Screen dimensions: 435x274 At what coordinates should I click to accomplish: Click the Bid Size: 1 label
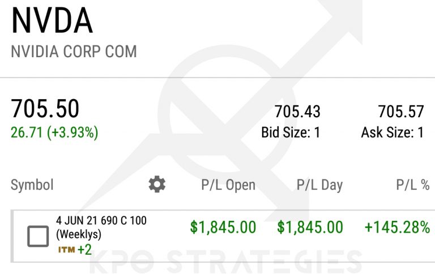pos(291,132)
